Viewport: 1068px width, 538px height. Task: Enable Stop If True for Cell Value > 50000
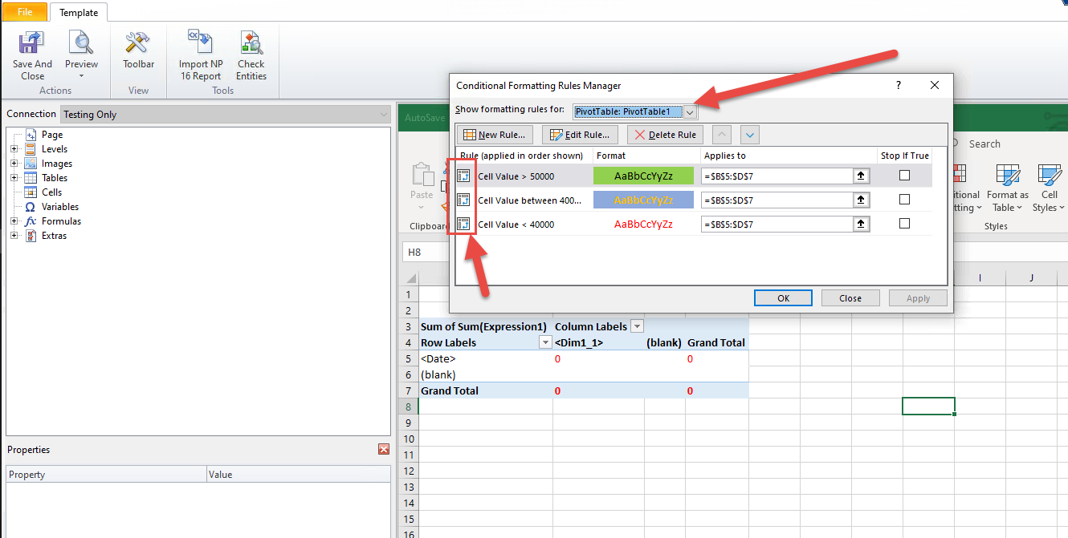click(904, 176)
